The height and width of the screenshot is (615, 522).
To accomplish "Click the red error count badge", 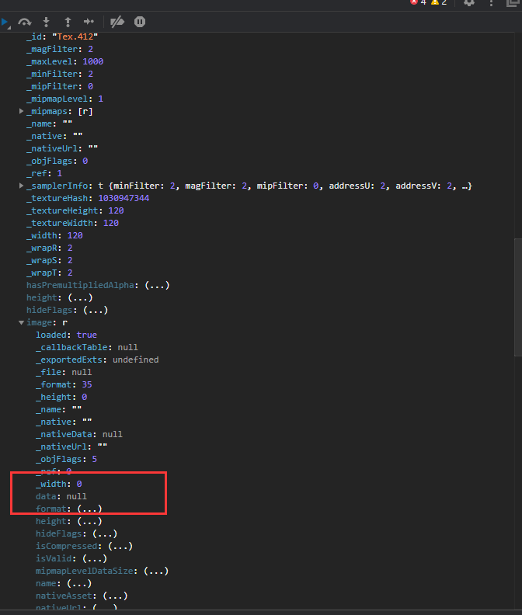I will coord(418,2).
